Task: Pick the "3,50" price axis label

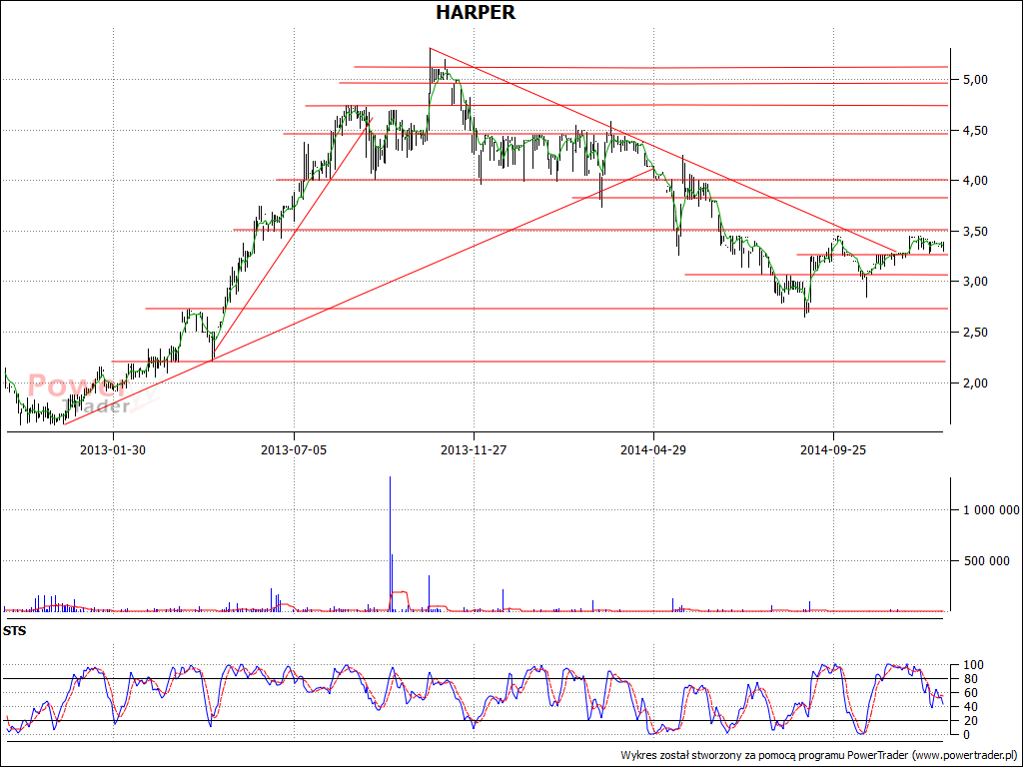Action: (975, 232)
